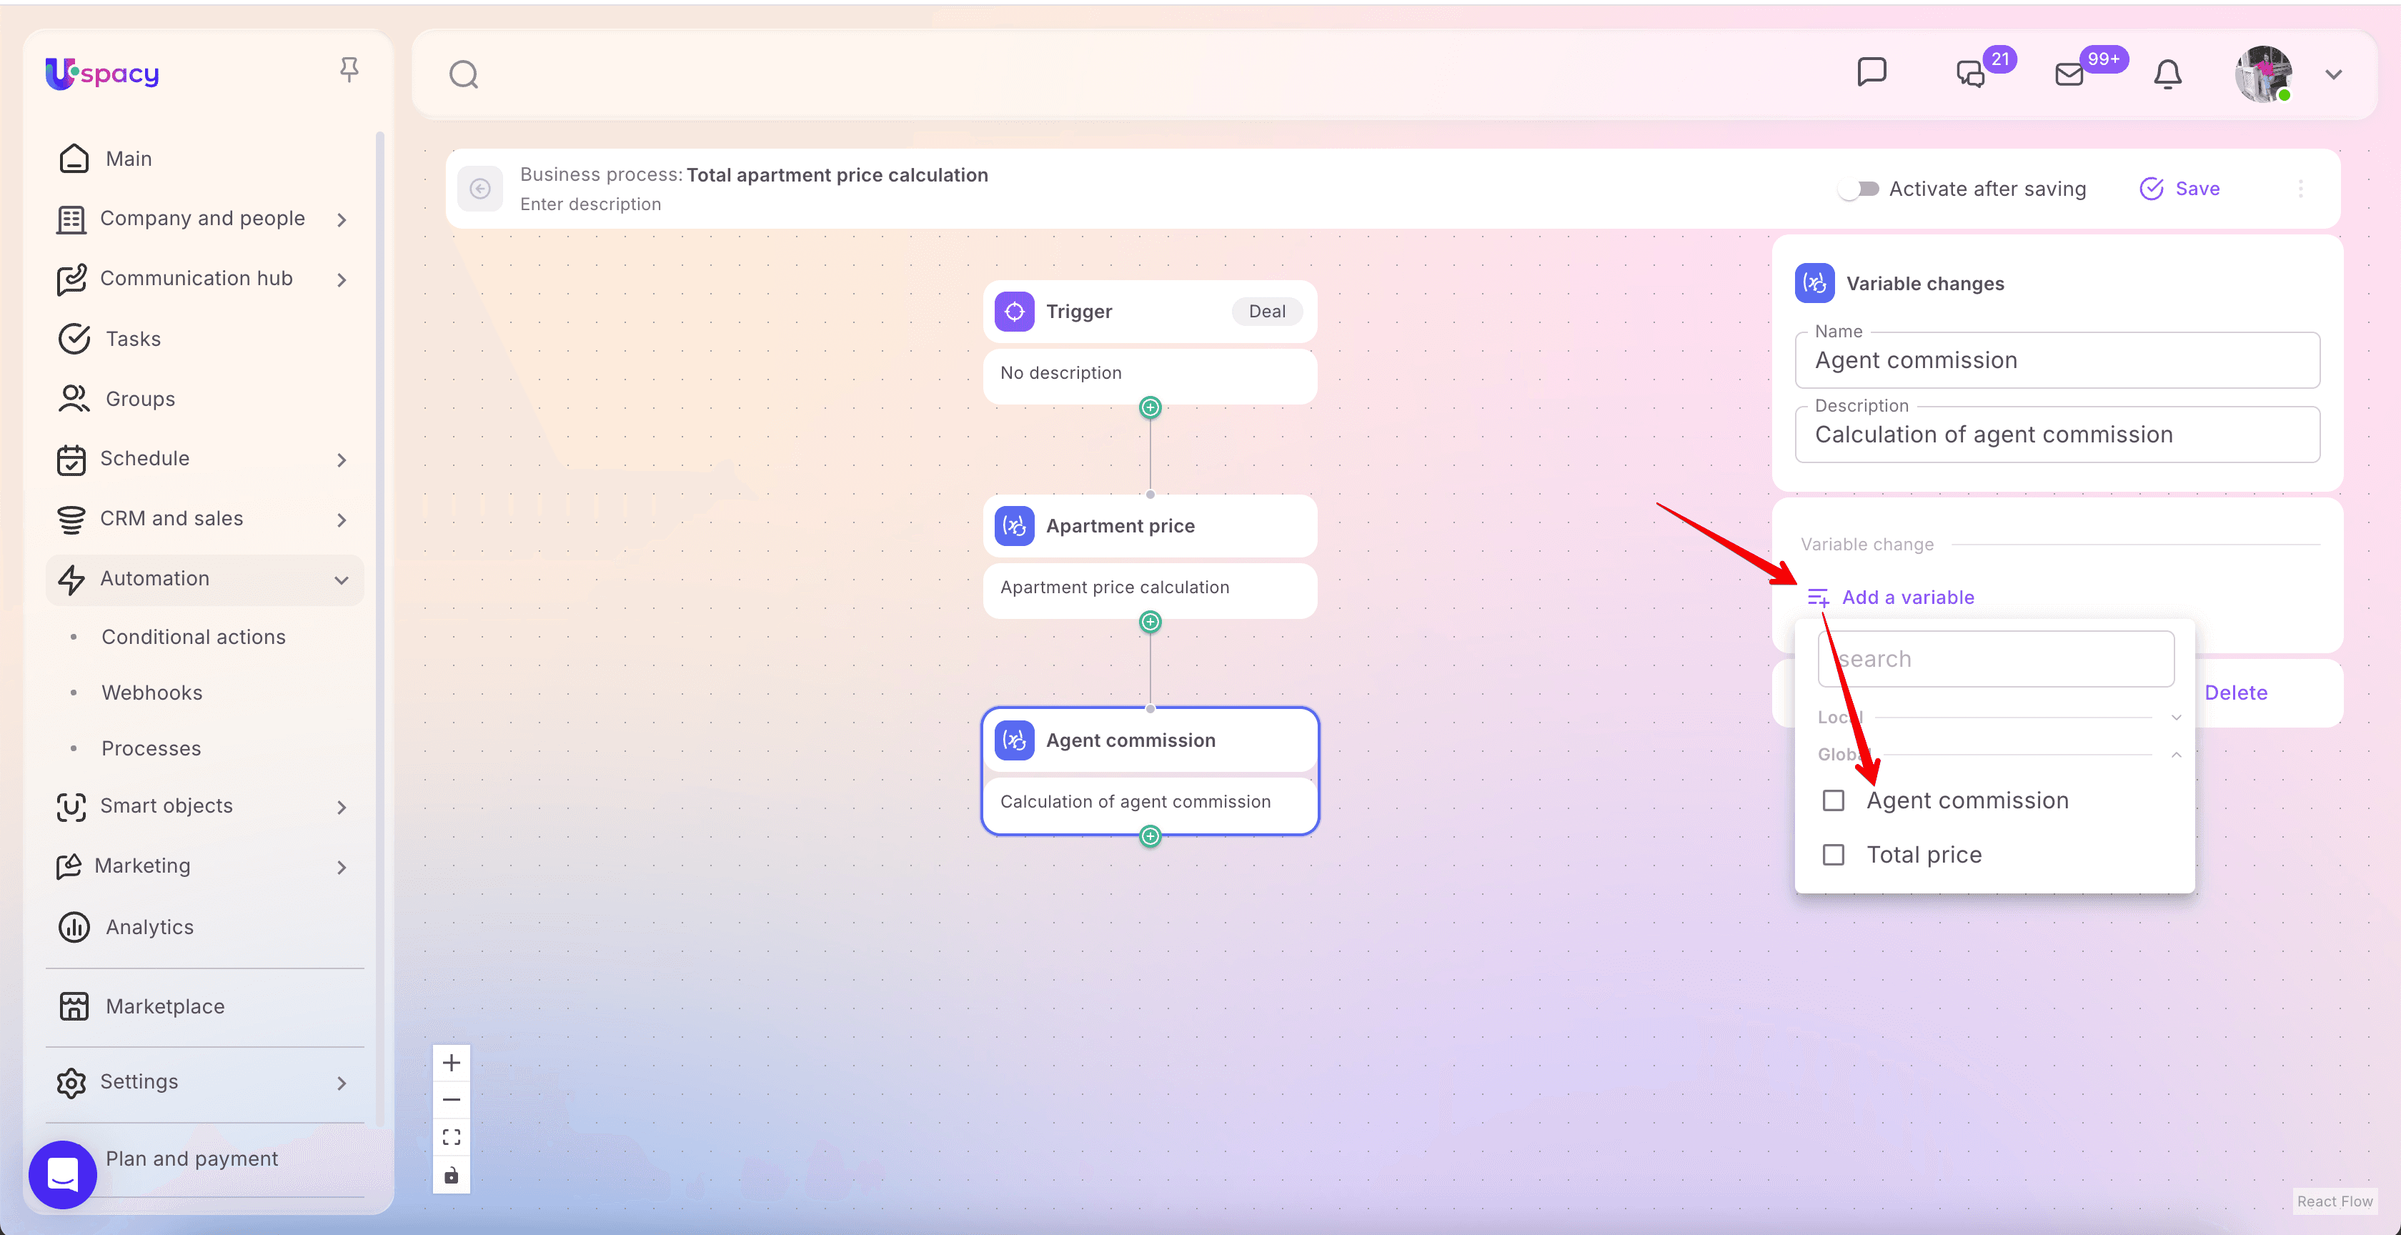Image resolution: width=2401 pixels, height=1235 pixels.
Task: Select Apartment price calculation description text
Action: (1115, 587)
